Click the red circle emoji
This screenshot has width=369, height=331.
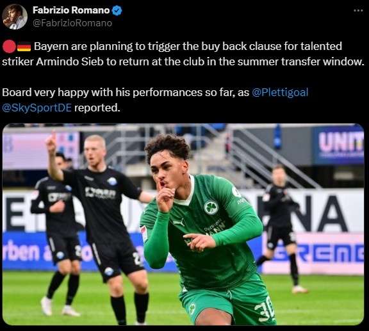tap(9, 46)
